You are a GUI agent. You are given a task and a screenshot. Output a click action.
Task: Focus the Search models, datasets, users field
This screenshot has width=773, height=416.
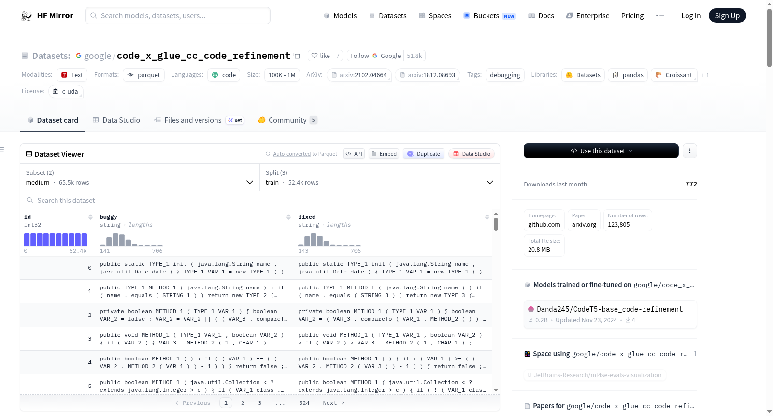pos(178,16)
